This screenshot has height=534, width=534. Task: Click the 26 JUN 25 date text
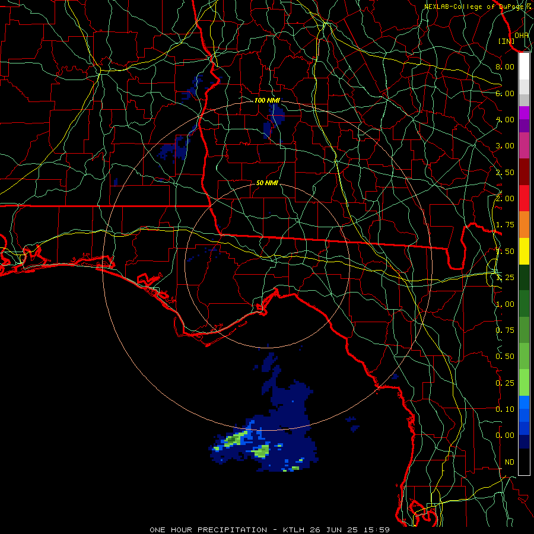point(333,530)
